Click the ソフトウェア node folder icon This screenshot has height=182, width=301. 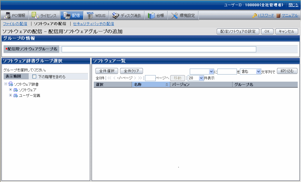click(x=15, y=90)
